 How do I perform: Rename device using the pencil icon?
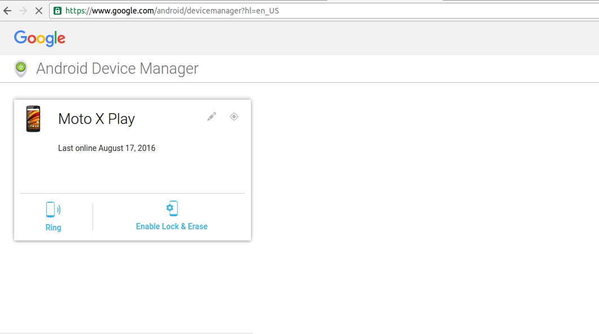tap(212, 117)
